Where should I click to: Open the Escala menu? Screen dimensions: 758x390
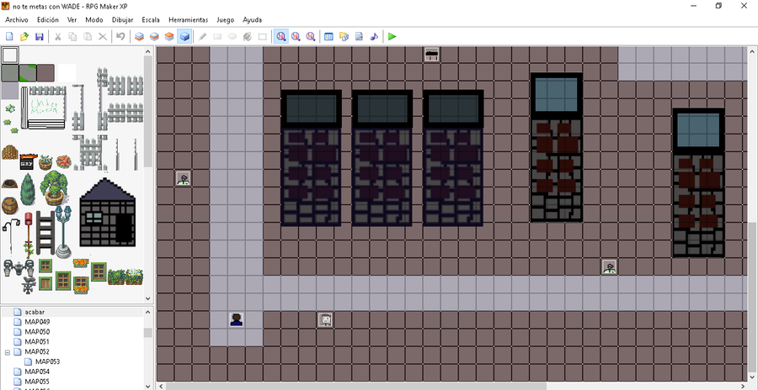point(151,20)
